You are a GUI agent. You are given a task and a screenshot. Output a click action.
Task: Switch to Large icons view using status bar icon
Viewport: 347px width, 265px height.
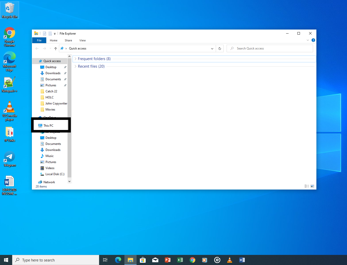[x=312, y=186]
